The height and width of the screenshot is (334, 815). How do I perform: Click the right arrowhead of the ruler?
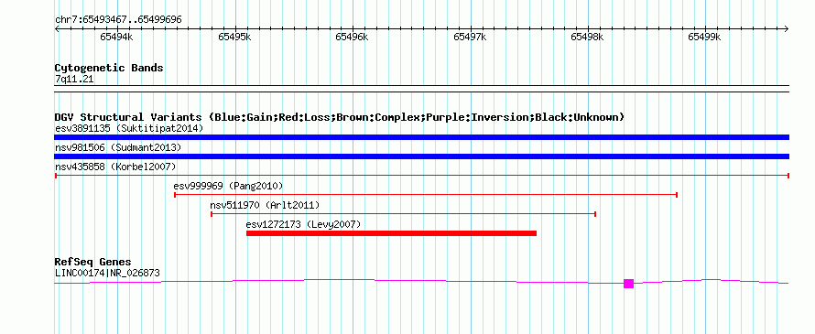pos(787,28)
